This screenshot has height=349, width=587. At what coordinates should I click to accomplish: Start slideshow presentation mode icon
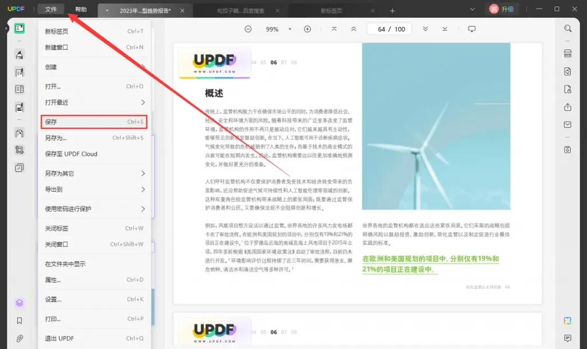(472, 29)
